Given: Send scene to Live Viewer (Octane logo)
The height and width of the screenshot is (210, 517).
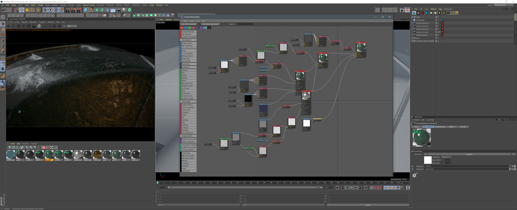Looking at the screenshot, I should [8, 26].
